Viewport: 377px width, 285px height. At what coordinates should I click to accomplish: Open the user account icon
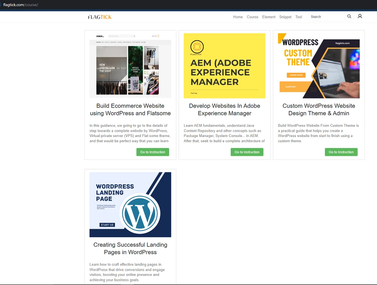tap(360, 16)
